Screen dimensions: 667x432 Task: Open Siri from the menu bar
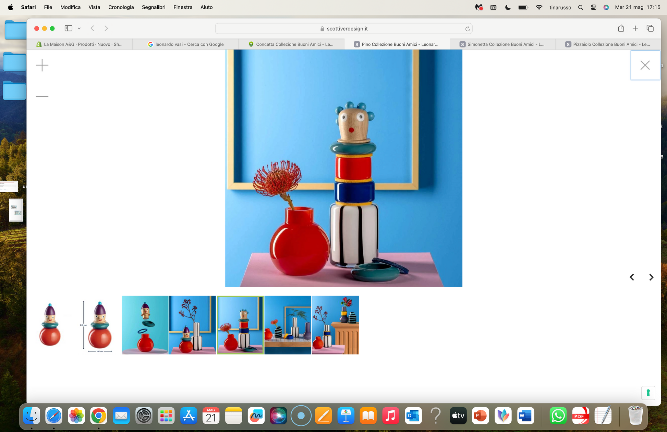point(606,7)
